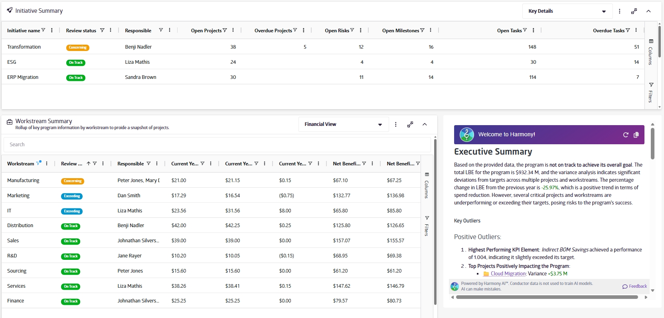Image resolution: width=664 pixels, height=318 pixels.
Task: Click responsible name Sandra Brown
Action: 140,77
